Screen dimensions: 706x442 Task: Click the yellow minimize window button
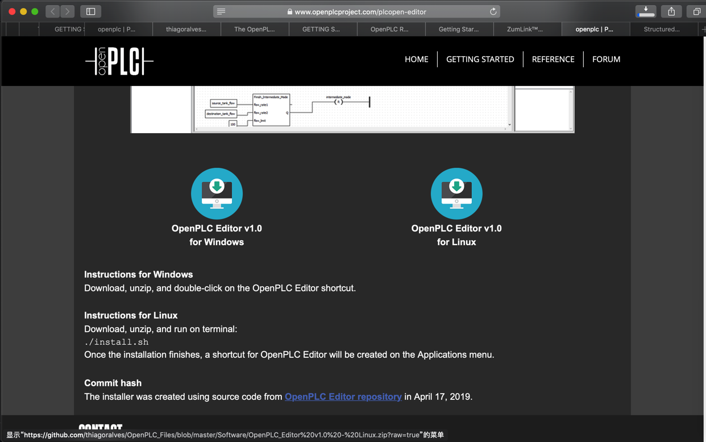pos(23,11)
